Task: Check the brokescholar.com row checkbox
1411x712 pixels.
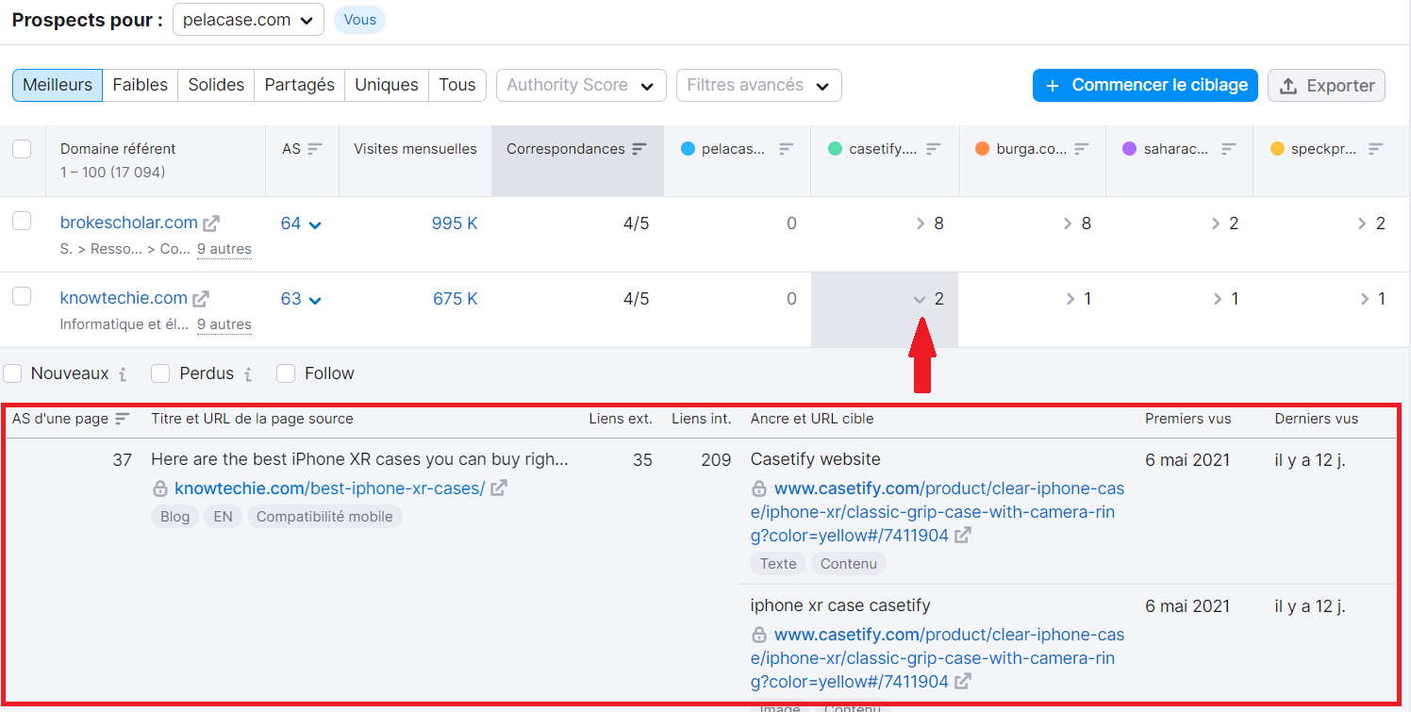Action: click(x=22, y=222)
